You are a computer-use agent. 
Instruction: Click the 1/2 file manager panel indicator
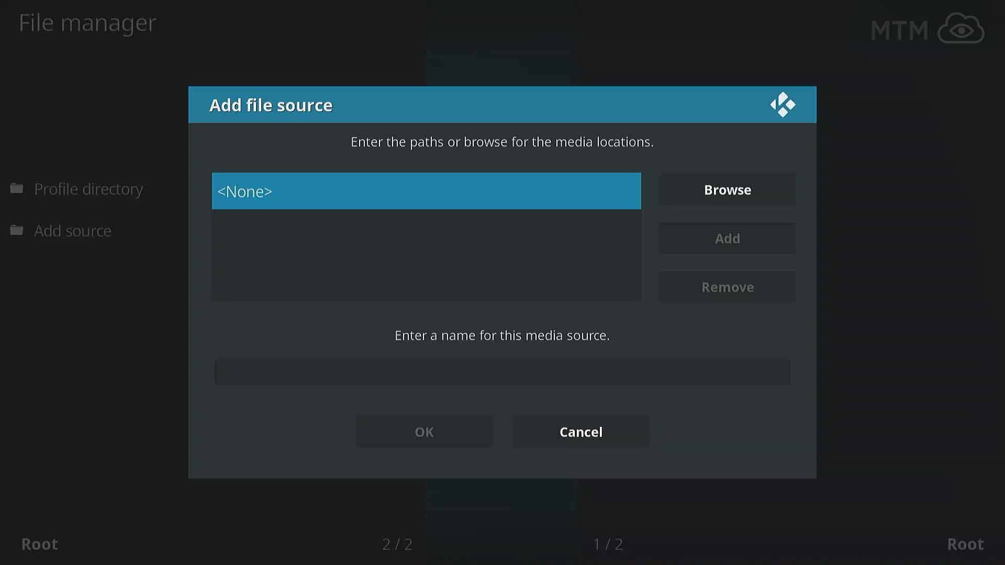[607, 544]
